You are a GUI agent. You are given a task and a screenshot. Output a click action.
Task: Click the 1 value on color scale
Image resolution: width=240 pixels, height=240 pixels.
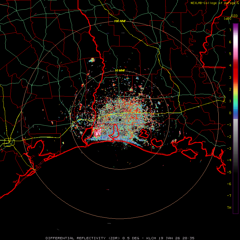(230, 101)
